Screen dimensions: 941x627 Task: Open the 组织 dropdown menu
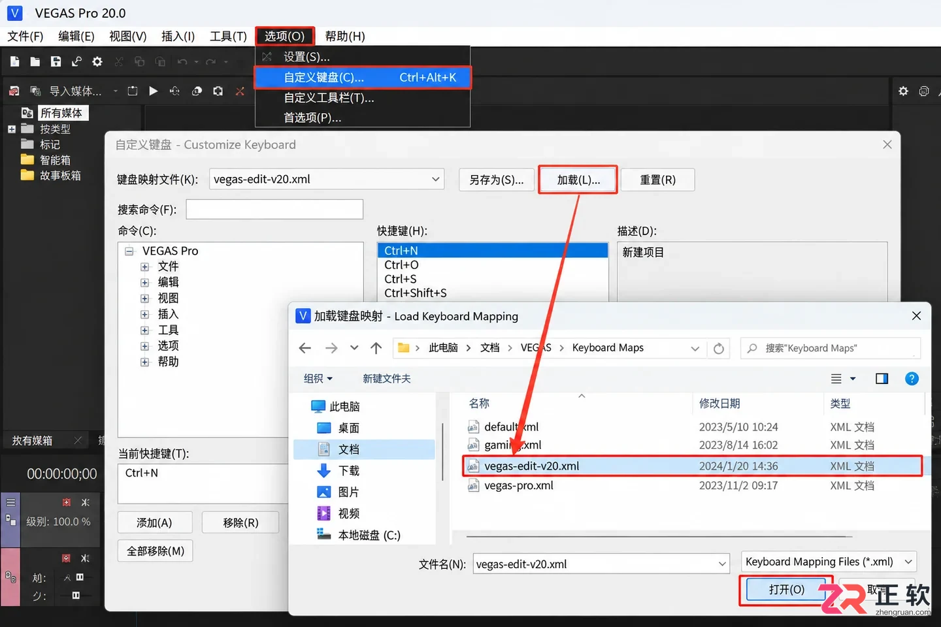[x=318, y=379]
